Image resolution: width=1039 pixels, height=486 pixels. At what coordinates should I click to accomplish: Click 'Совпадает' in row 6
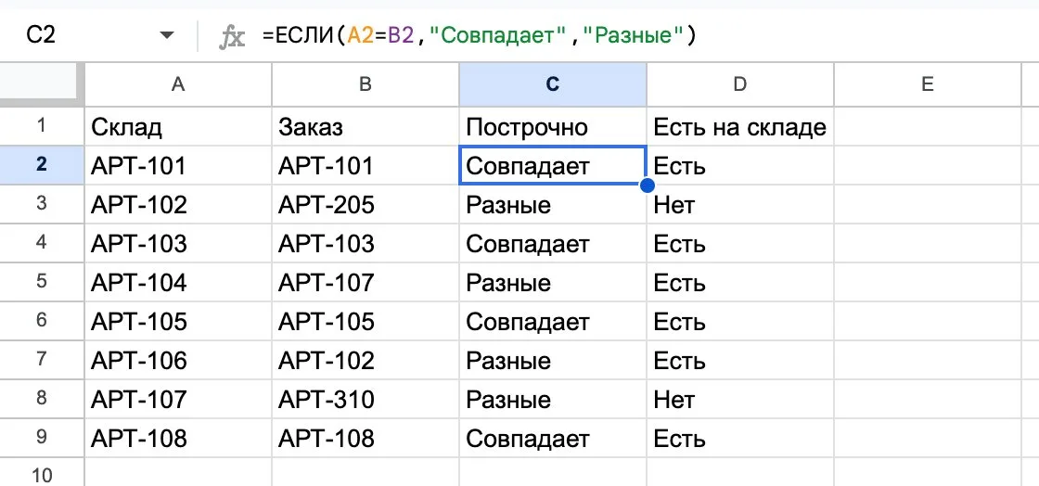click(553, 321)
